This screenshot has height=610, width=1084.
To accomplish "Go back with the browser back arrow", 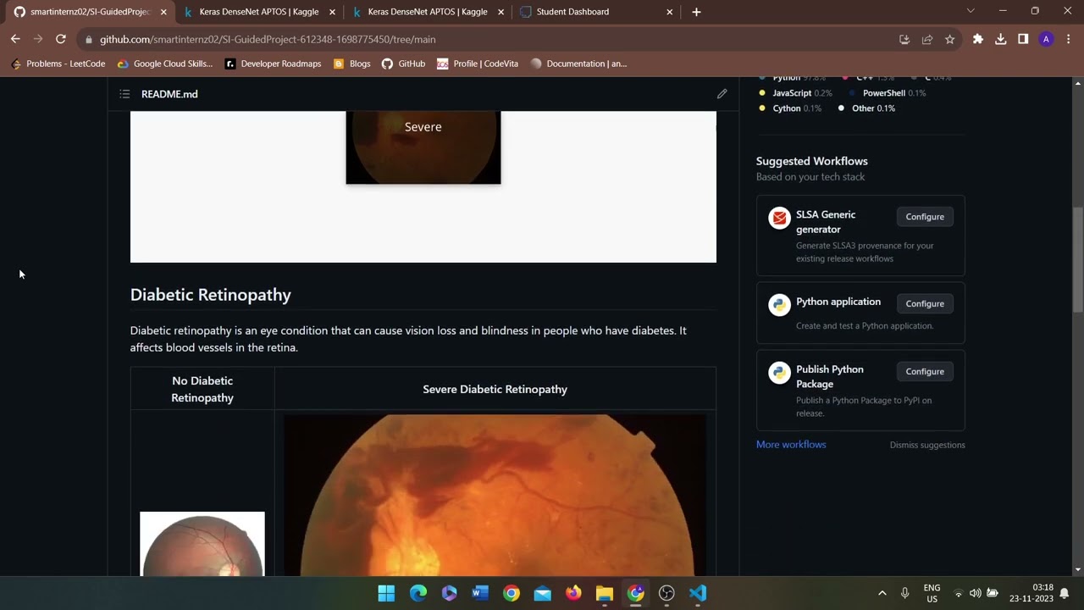I will [x=15, y=39].
